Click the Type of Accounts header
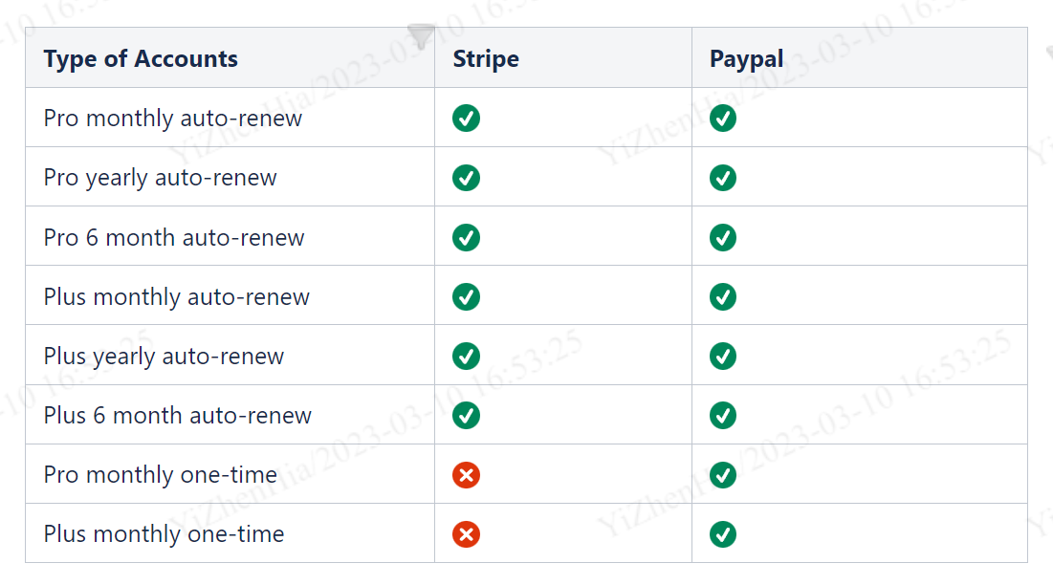This screenshot has width=1053, height=585. [x=141, y=59]
